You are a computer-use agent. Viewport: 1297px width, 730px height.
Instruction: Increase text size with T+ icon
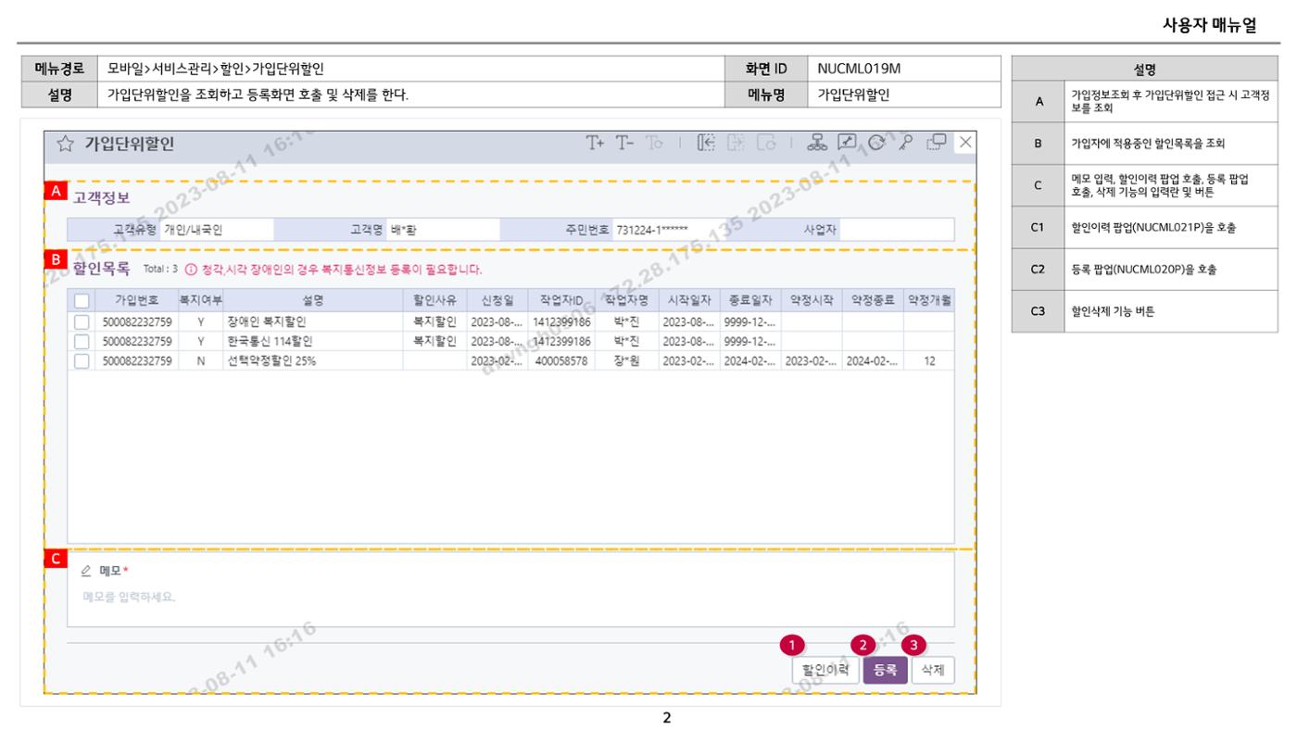(x=595, y=143)
